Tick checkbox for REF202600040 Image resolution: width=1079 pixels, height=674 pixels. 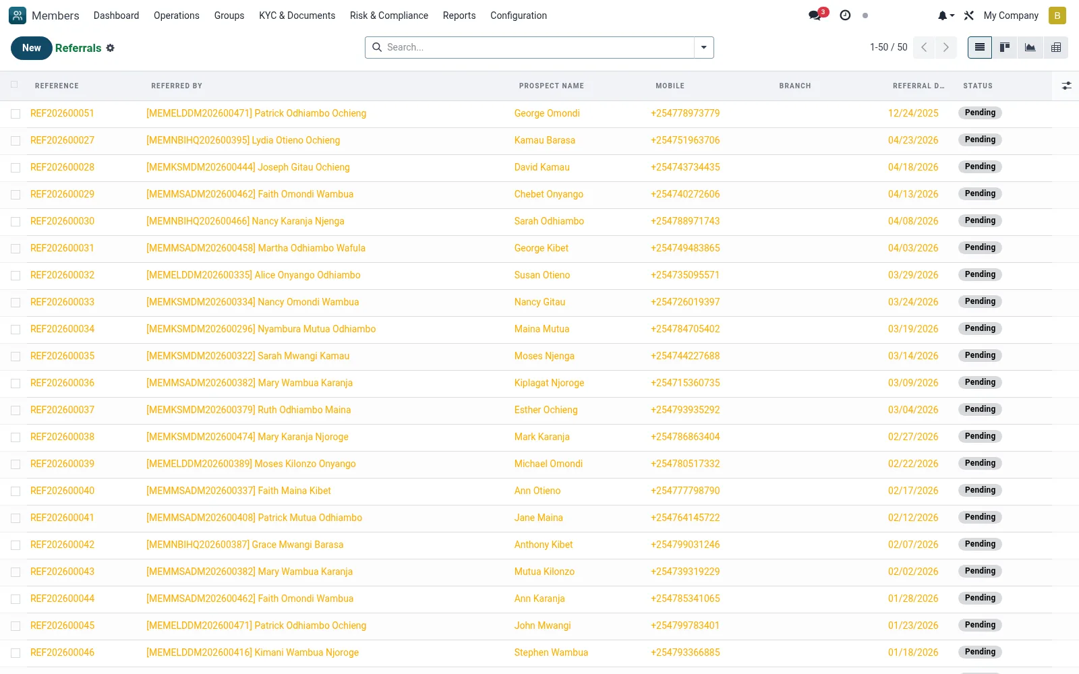(x=16, y=491)
